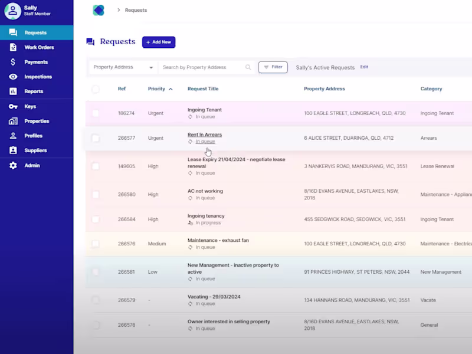
Task: Click the Profiles person icon
Action: point(13,136)
